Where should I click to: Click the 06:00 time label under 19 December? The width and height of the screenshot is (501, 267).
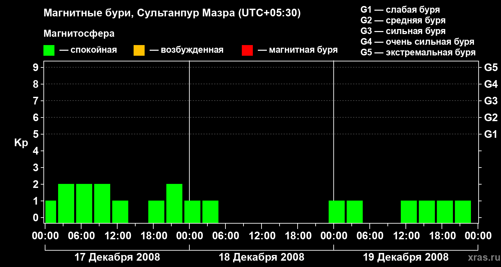(370, 236)
